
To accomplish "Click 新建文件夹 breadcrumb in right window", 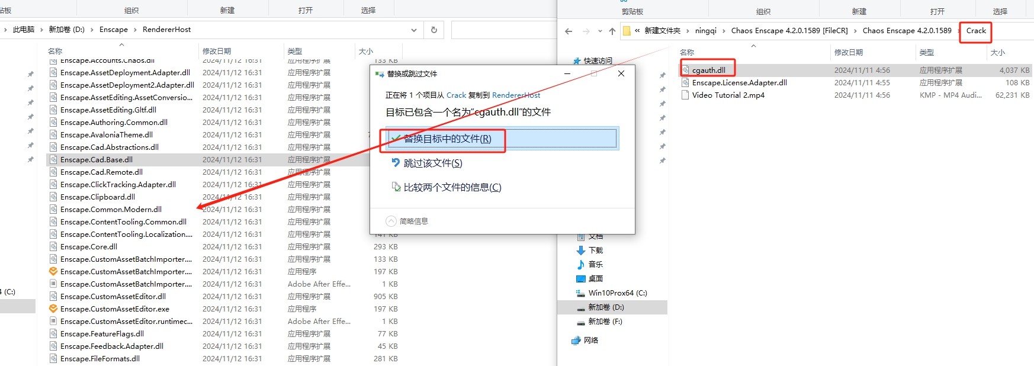I will 662,30.
